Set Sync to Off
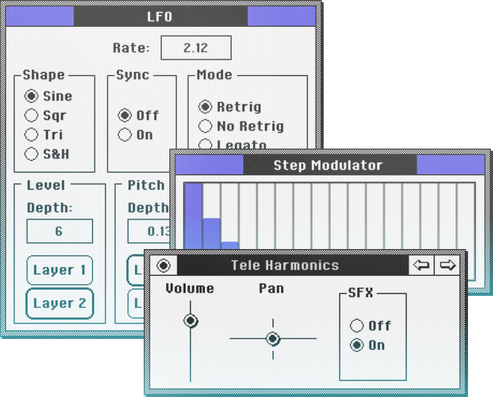The width and height of the screenshot is (493, 397). (125, 115)
